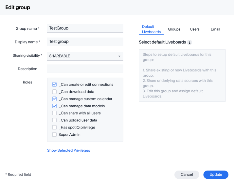Image resolution: width=234 pixels, height=181 pixels.
Task: Check the Super Admin role
Action: tap(55, 135)
